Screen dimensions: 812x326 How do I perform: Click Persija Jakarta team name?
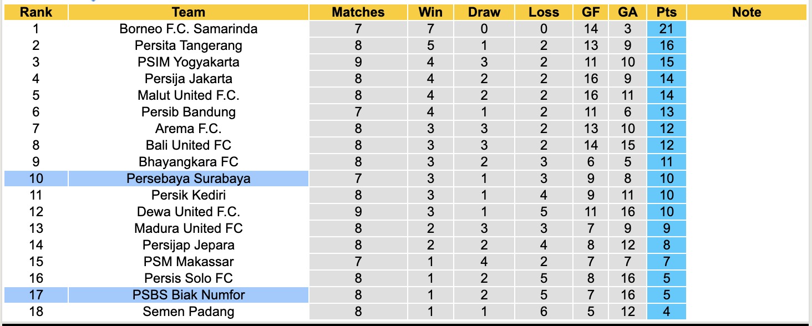point(189,79)
